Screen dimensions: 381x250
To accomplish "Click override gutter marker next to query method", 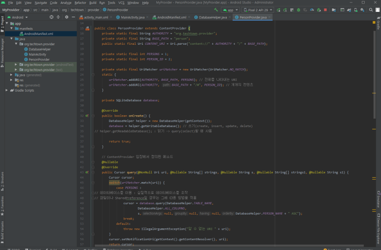I will (87, 172).
